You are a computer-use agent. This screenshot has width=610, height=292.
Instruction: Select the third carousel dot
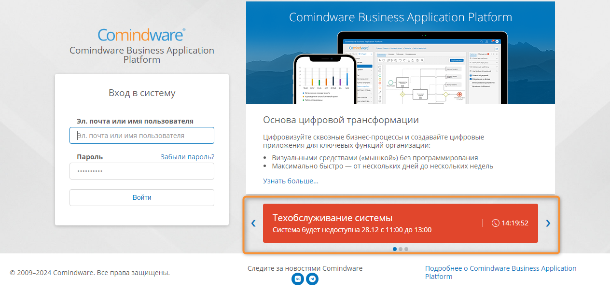(x=406, y=249)
